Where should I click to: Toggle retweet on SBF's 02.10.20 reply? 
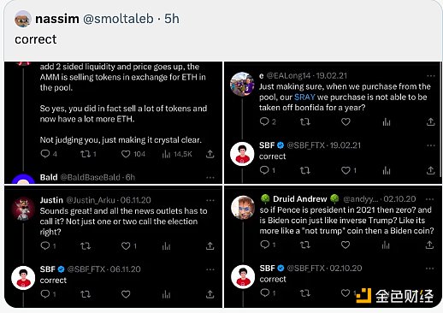tap(305, 292)
